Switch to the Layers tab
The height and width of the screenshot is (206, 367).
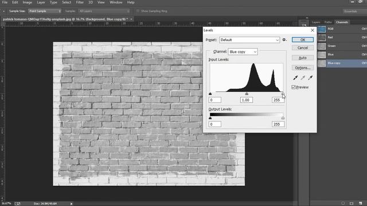316,22
